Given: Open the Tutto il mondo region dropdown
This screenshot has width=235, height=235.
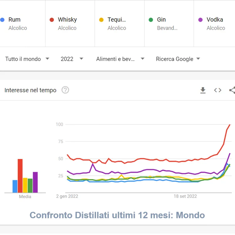Looking at the screenshot, I should tap(27, 59).
